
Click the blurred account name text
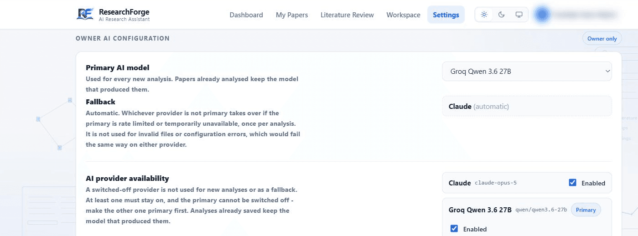585,15
